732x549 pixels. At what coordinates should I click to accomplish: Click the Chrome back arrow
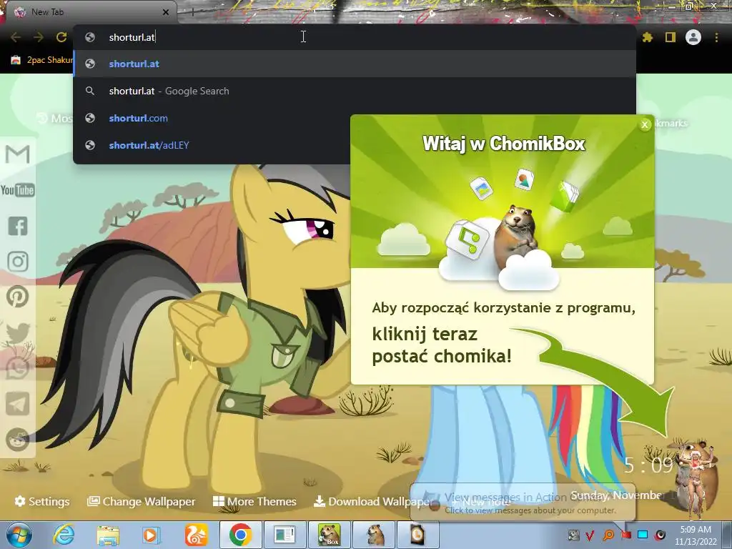tap(16, 37)
